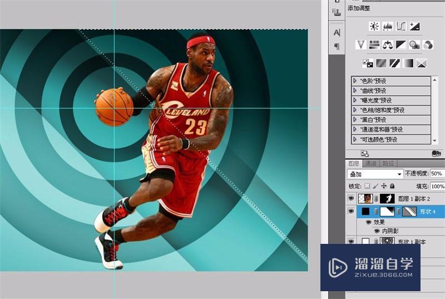Click clip-to-layer circles icon at adjustments panel bottom

pyautogui.click(x=436, y=154)
